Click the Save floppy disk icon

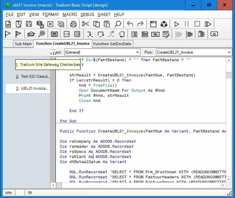[29, 24]
